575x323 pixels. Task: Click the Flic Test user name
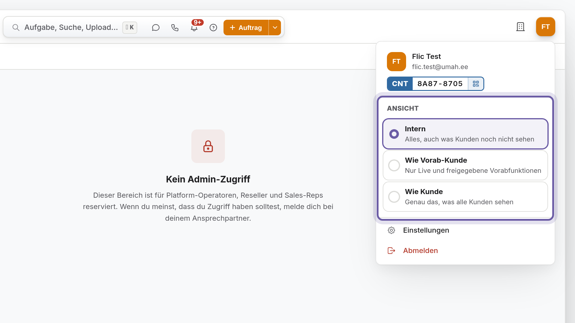[426, 57]
